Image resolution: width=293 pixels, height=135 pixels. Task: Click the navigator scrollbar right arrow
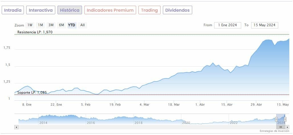288,127
